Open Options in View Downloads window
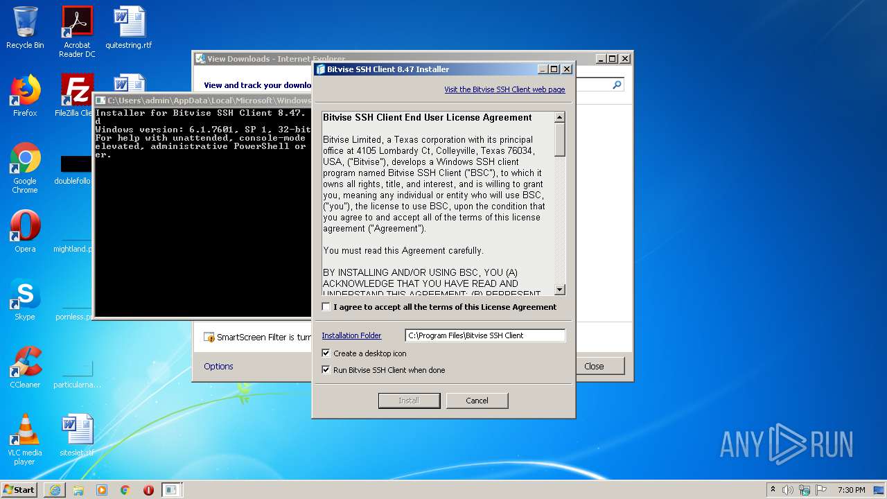Viewport: 887px width, 499px height. point(218,366)
